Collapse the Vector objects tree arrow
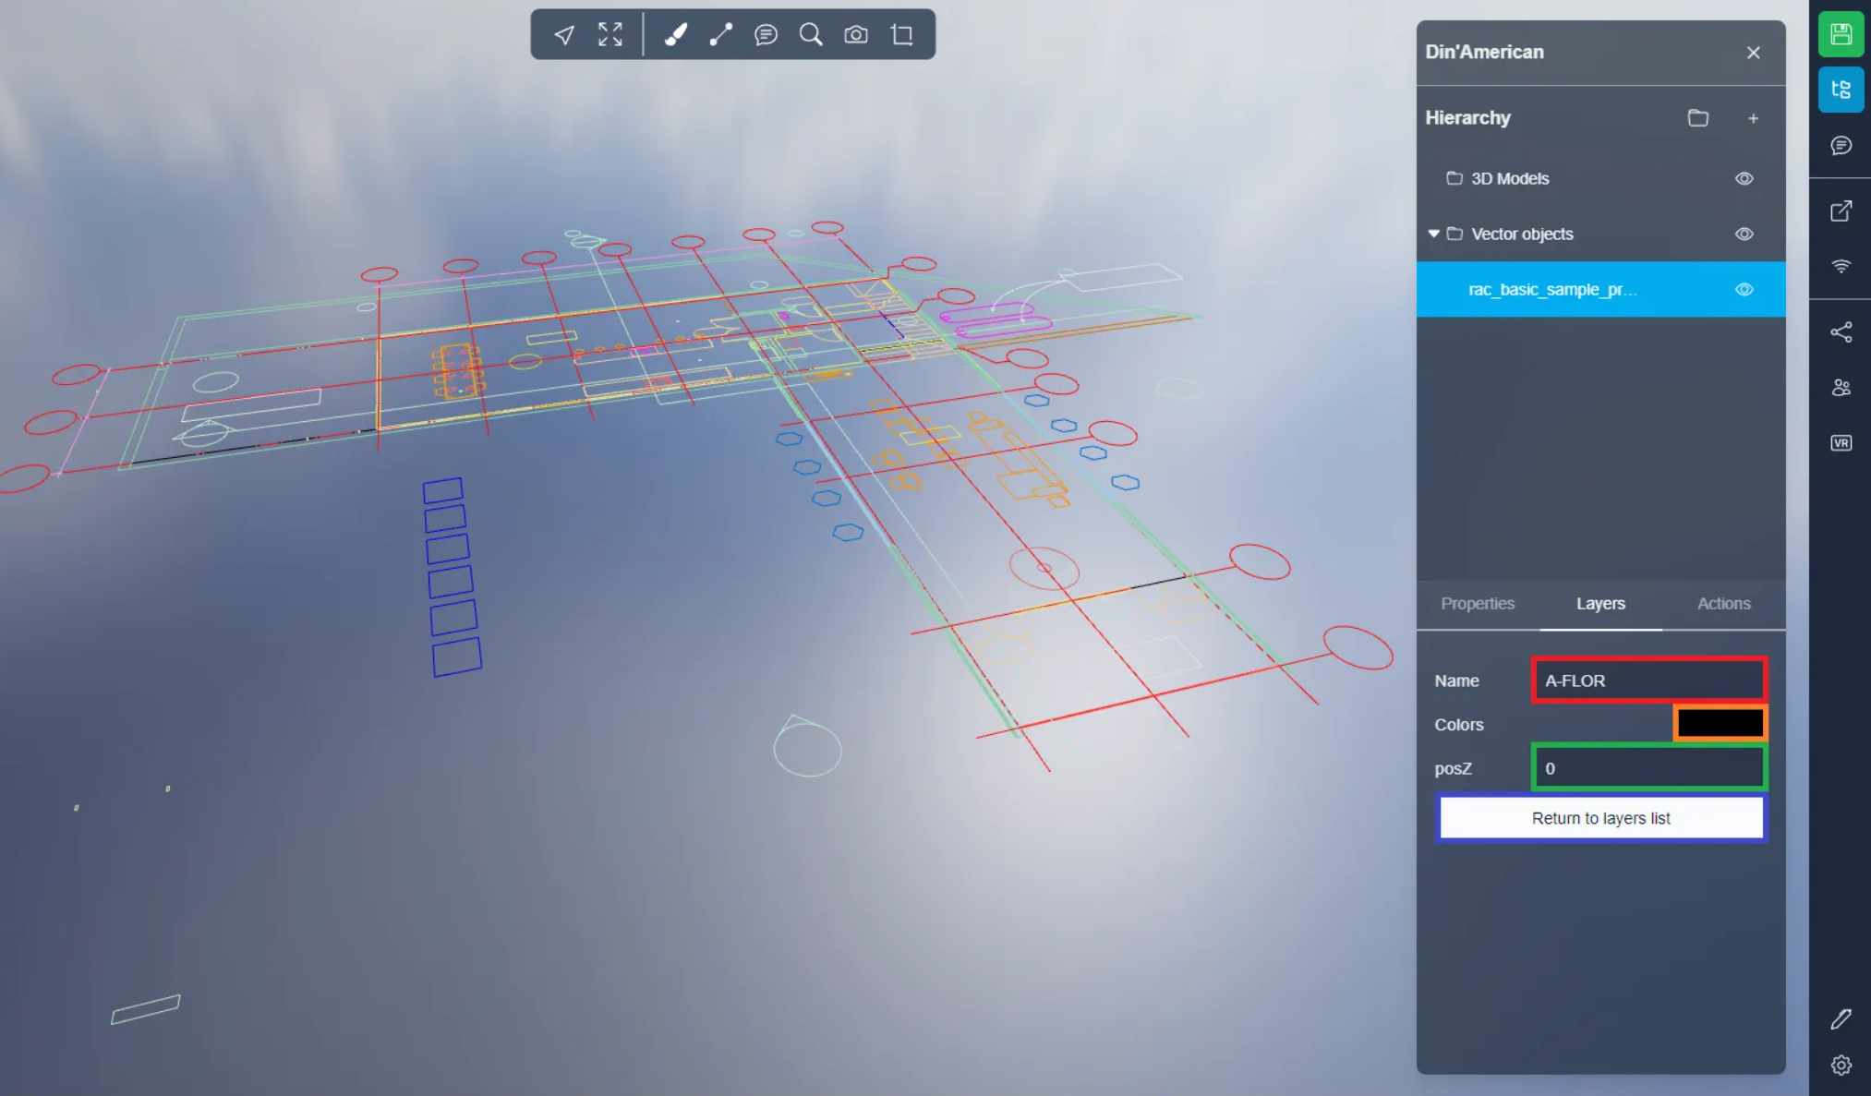 (1433, 234)
